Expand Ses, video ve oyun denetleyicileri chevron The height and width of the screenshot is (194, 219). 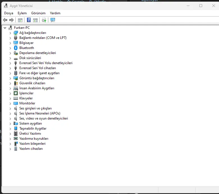(x=10, y=119)
